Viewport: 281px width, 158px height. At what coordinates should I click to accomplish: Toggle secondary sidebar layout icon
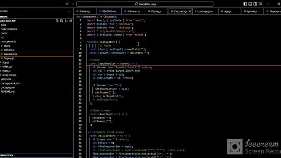pos(255,4)
